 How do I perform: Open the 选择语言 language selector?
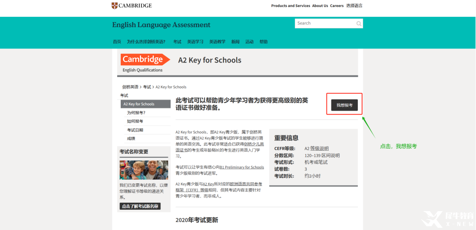click(354, 5)
